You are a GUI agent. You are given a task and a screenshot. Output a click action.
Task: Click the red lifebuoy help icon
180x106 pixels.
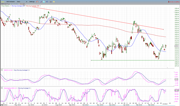click(x=37, y=2)
